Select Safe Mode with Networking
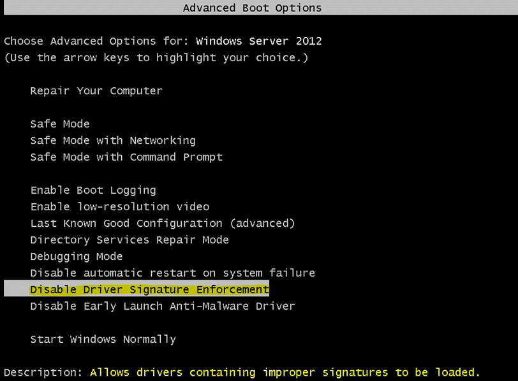518x381 pixels. pos(112,141)
